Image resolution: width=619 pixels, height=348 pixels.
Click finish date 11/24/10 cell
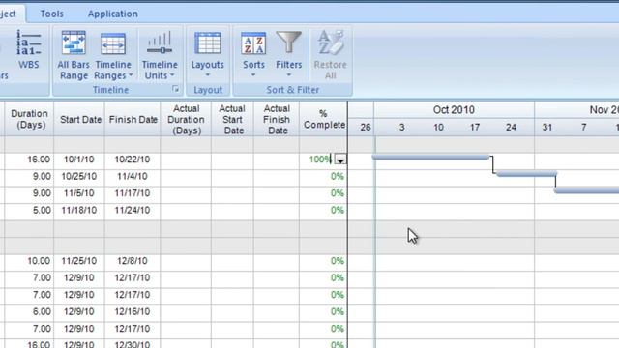133,211
